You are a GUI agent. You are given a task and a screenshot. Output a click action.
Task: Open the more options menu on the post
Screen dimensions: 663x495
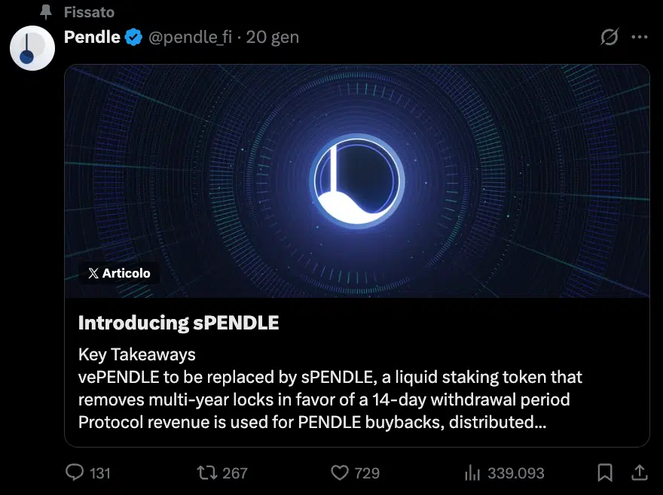tap(640, 37)
